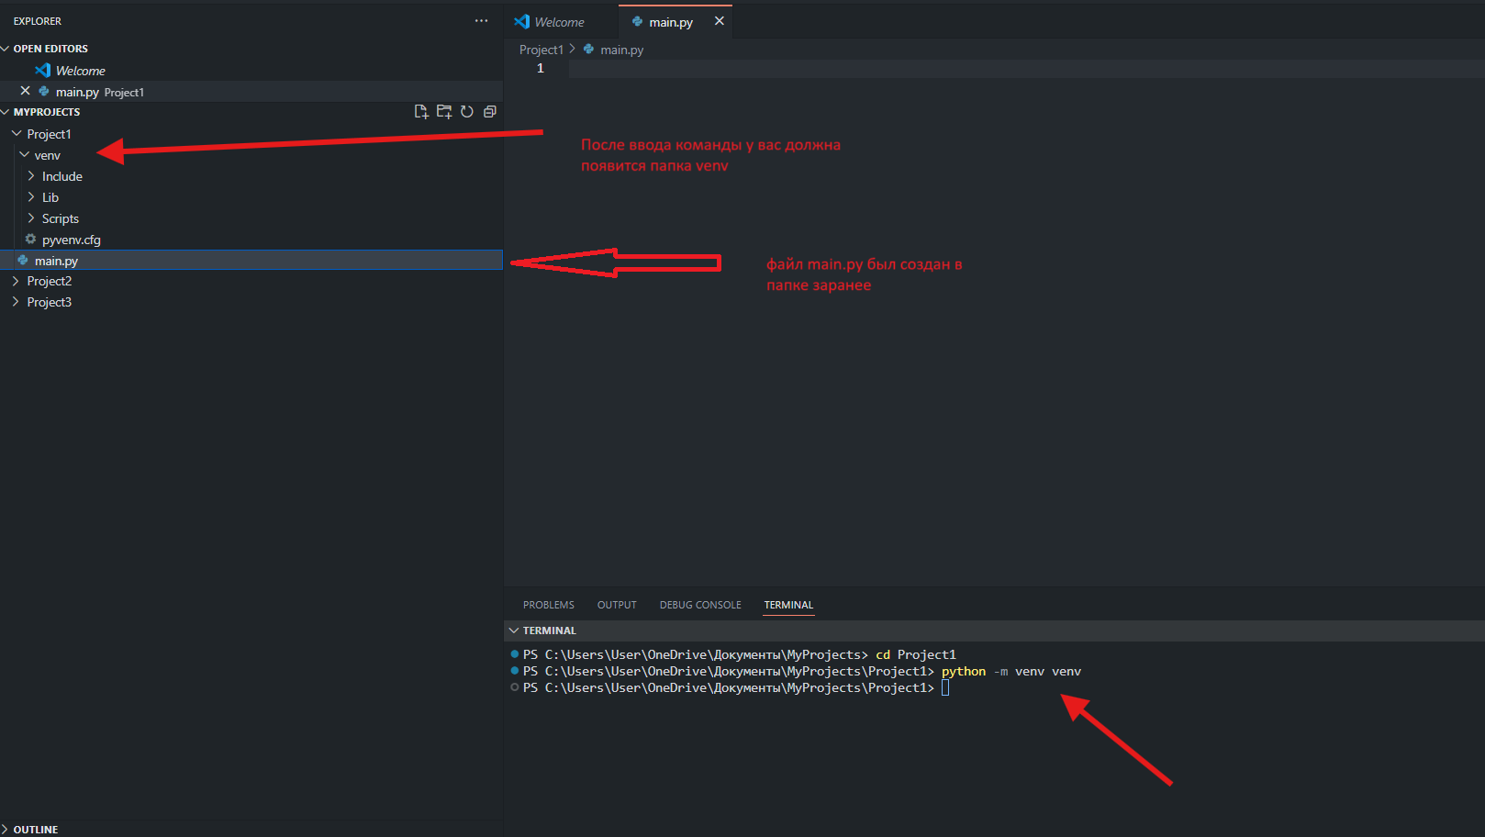Expand the Project2 folder
This screenshot has height=837, width=1485.
(49, 281)
